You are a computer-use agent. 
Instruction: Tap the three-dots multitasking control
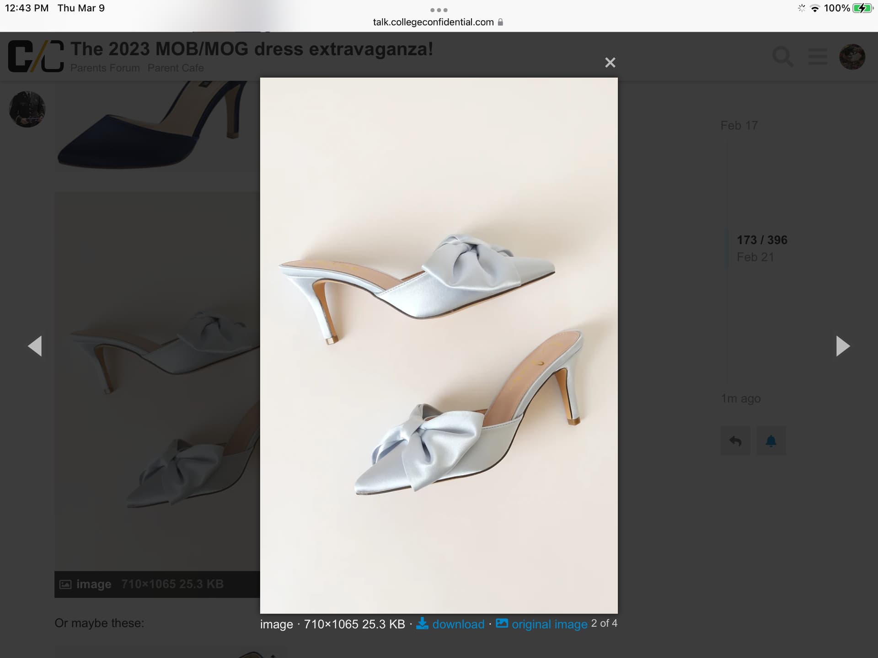439,10
